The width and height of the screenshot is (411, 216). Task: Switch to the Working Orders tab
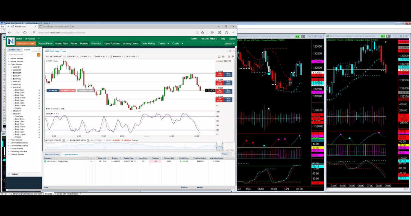[x=52, y=154]
